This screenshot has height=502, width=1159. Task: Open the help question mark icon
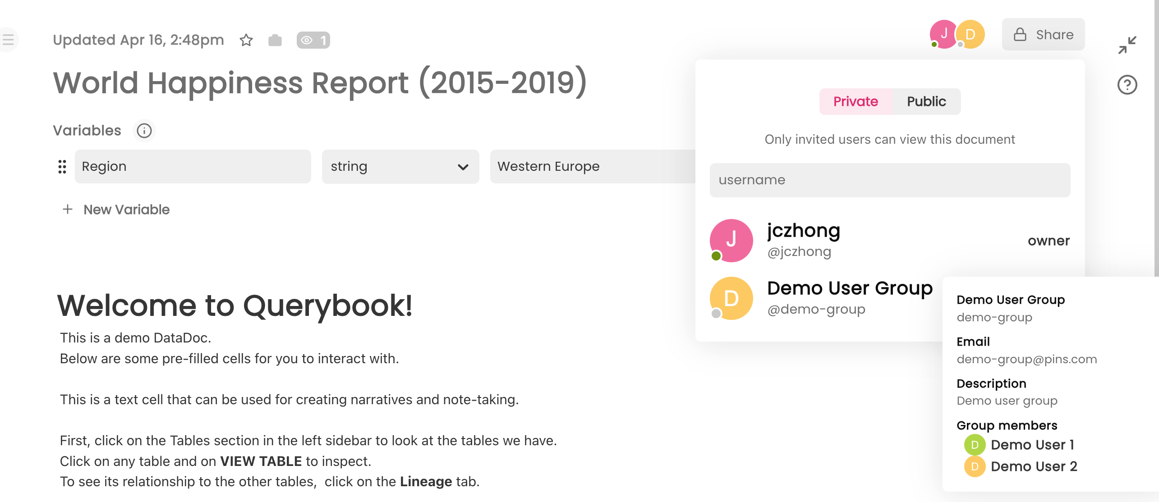tap(1127, 85)
